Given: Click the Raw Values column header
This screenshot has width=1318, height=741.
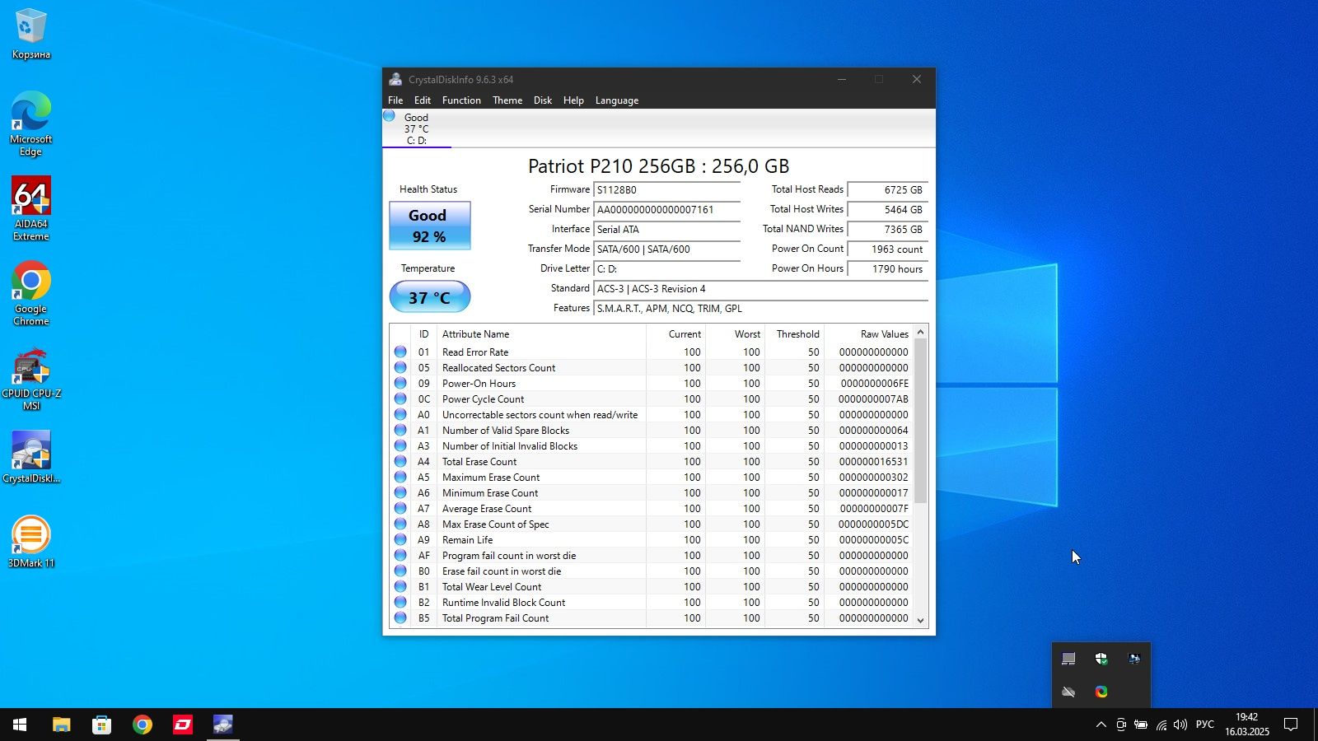Looking at the screenshot, I should coord(869,333).
